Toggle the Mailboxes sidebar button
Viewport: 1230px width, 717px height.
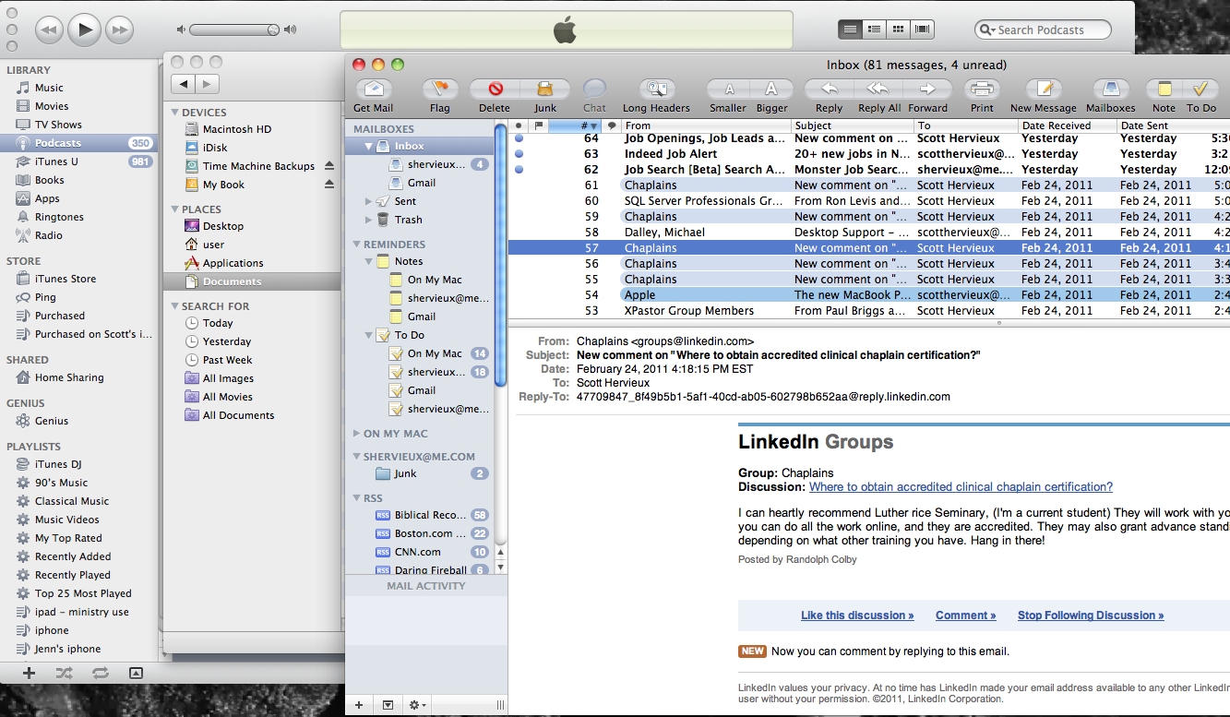pos(1111,90)
